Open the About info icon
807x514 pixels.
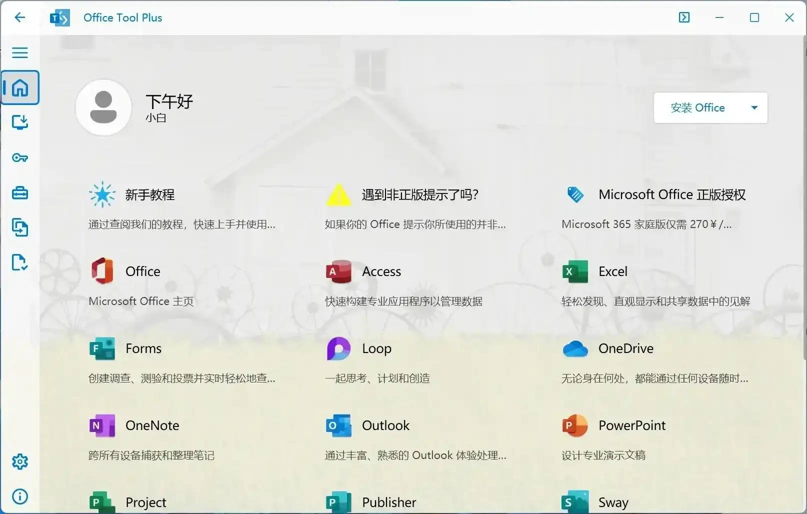(20, 496)
